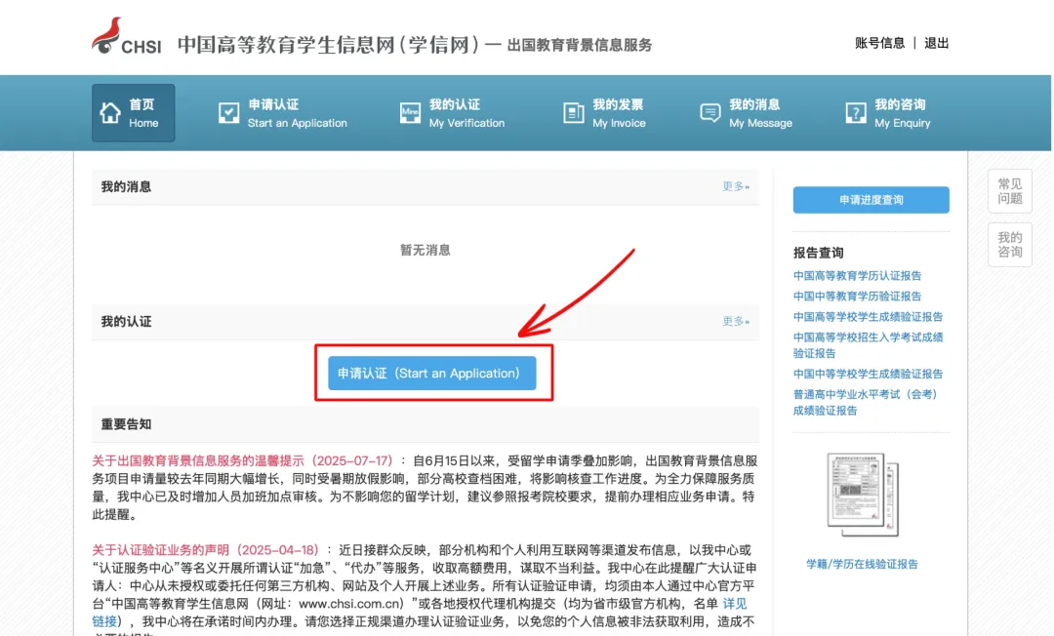Click the My Invoice document icon

(x=574, y=113)
